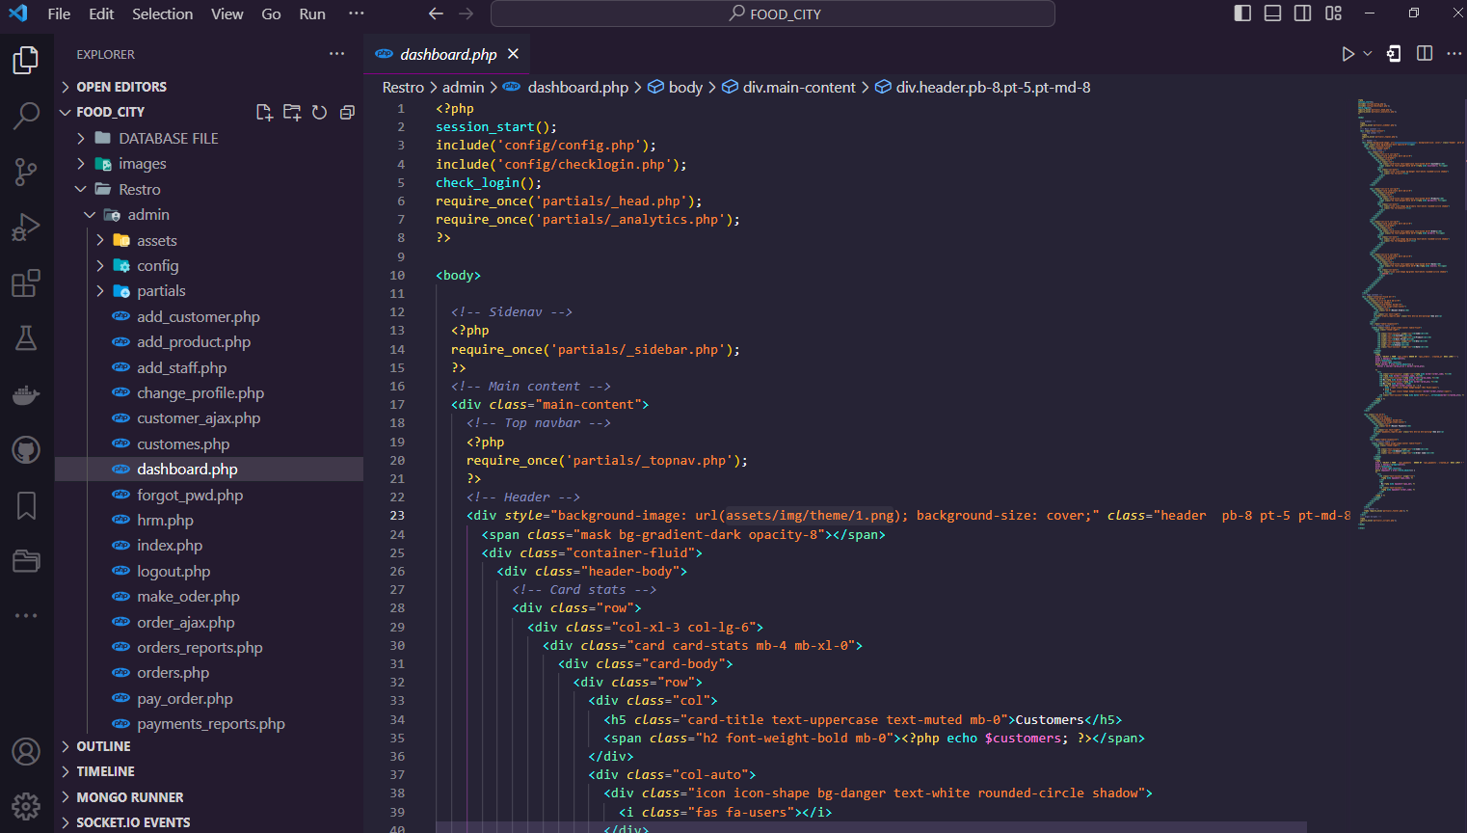Toggle the primary sidebar visibility
The height and width of the screenshot is (833, 1467).
click(x=1242, y=13)
